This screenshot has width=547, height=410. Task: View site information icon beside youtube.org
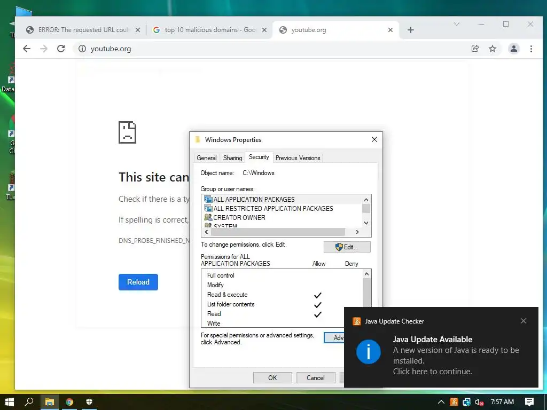(x=82, y=49)
